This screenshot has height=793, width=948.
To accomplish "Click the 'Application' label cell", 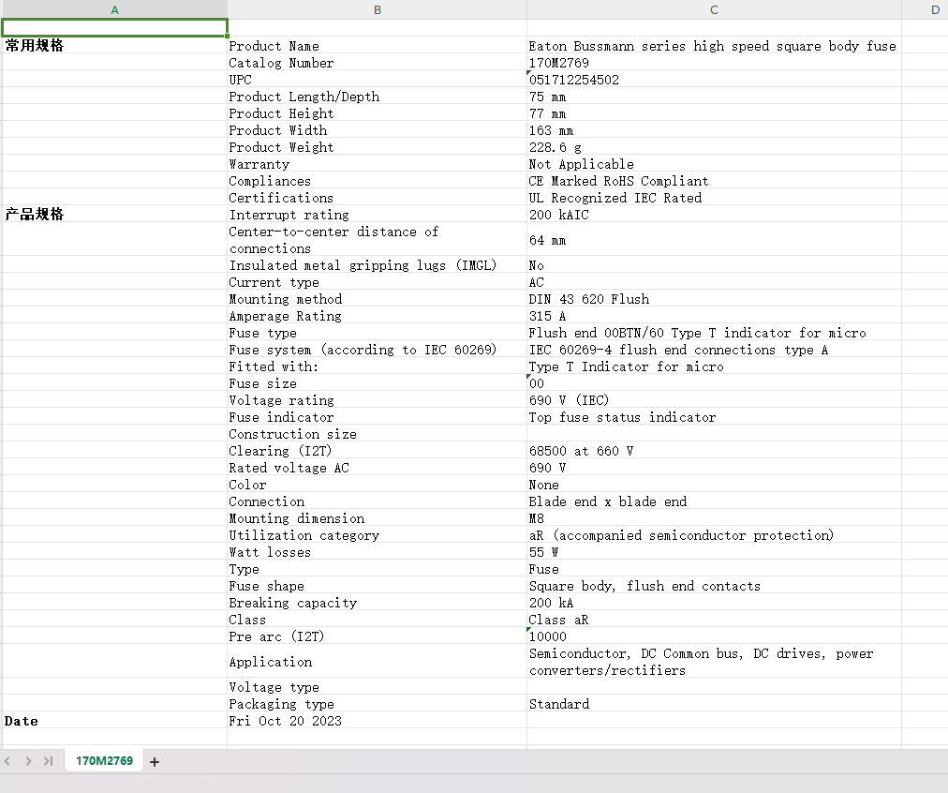I will click(378, 662).
